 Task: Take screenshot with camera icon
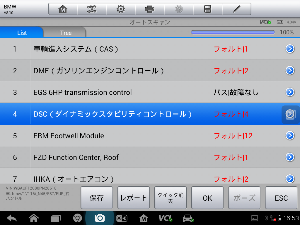click(x=100, y=218)
